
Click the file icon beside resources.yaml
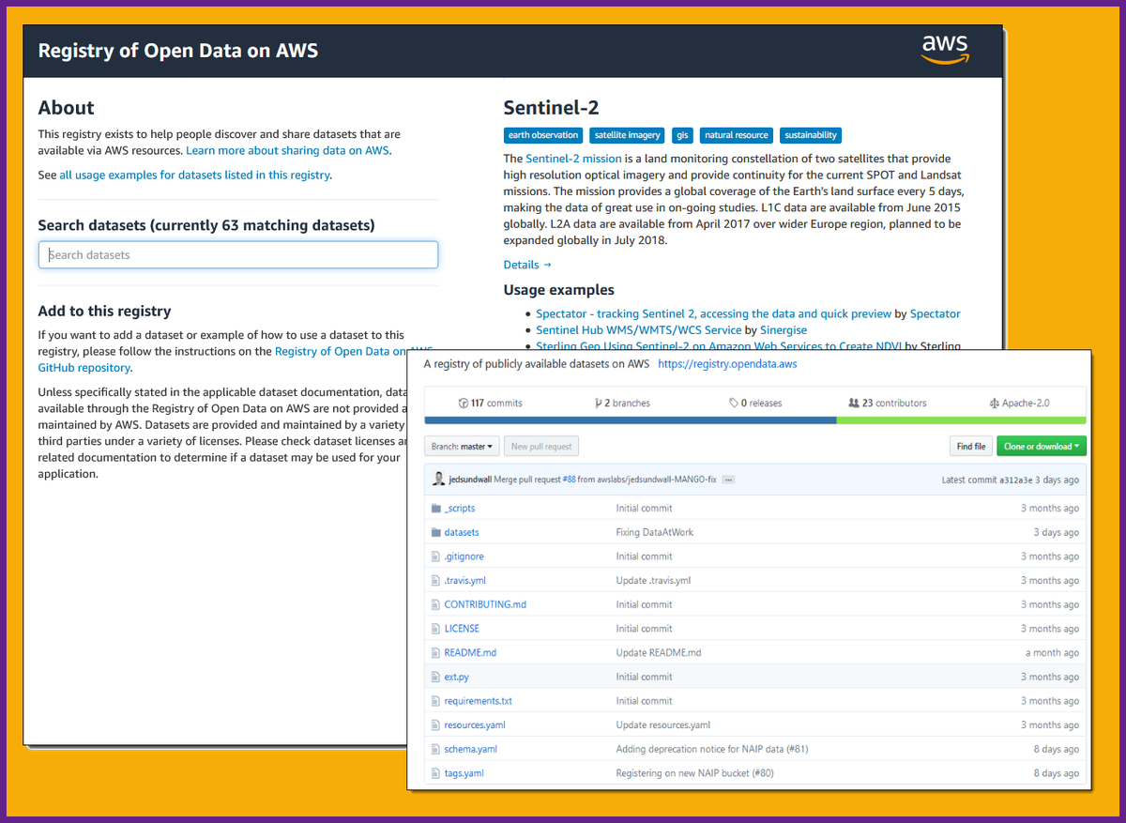pos(435,724)
